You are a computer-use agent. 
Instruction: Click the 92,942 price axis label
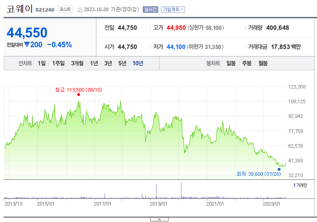click(296, 116)
